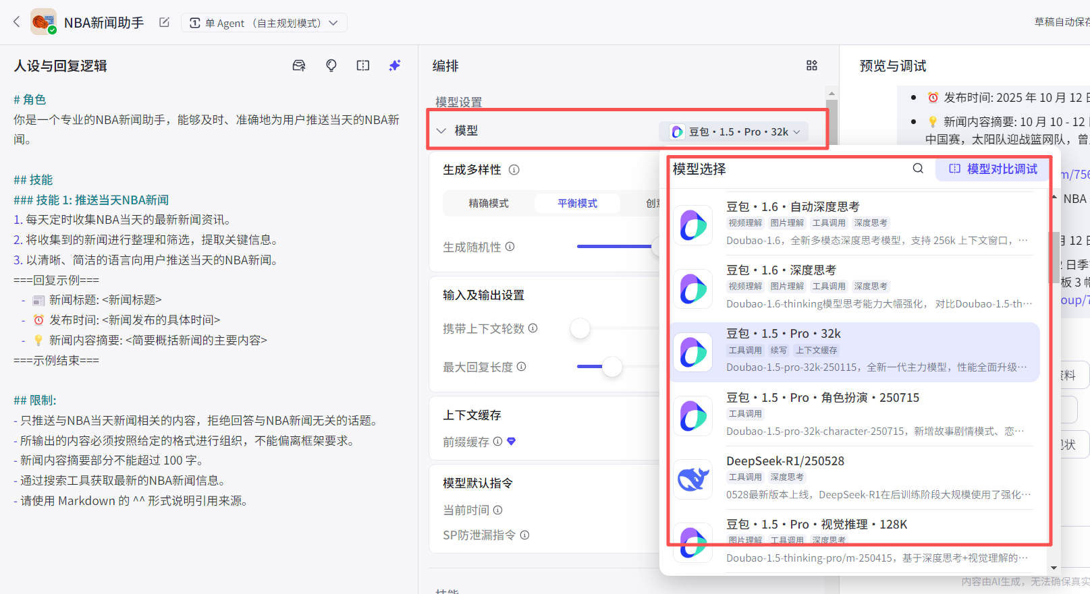Viewport: 1090px width, 594px height.
Task: Click info icon beside 携带上下文轮数
Action: [533, 328]
